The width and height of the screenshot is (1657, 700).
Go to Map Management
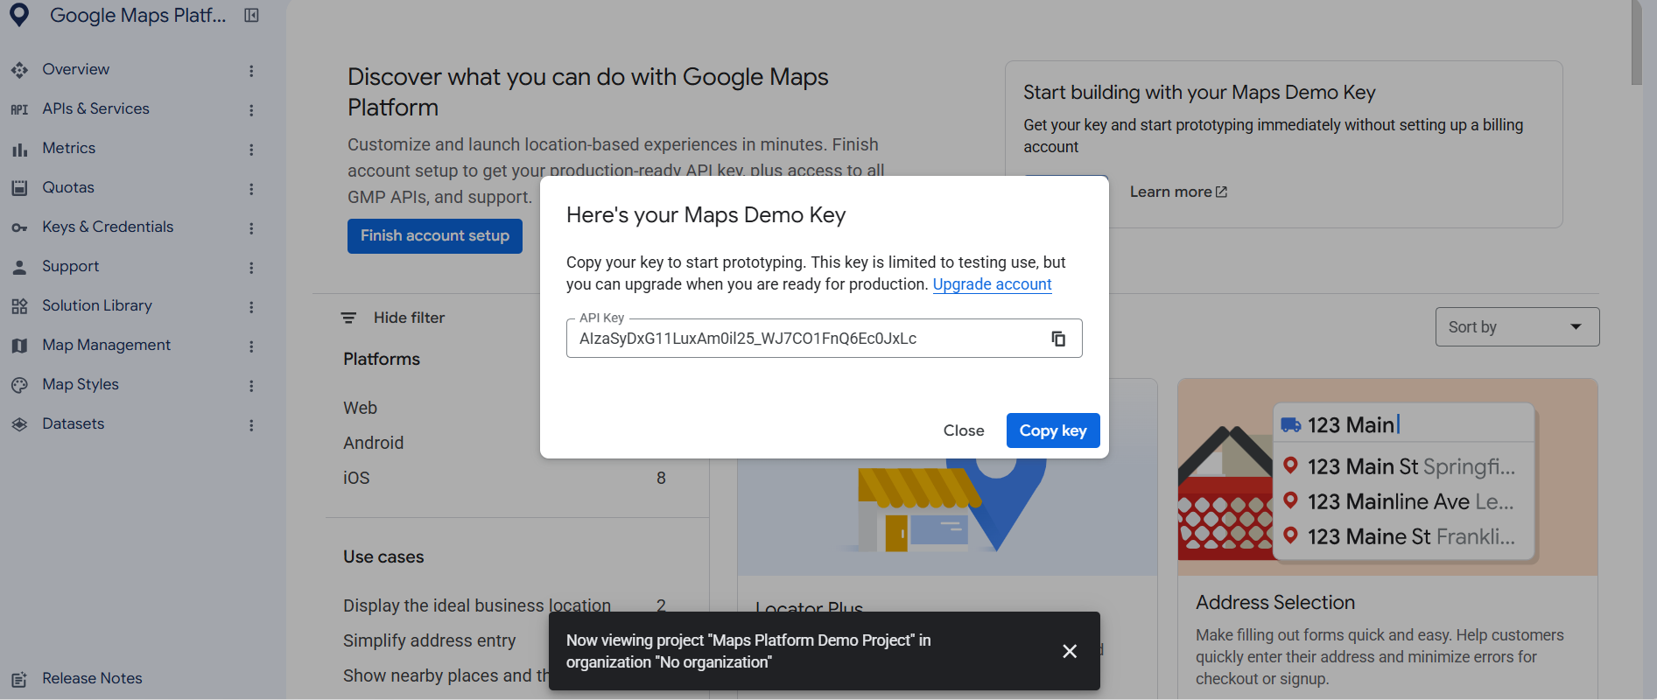click(107, 345)
